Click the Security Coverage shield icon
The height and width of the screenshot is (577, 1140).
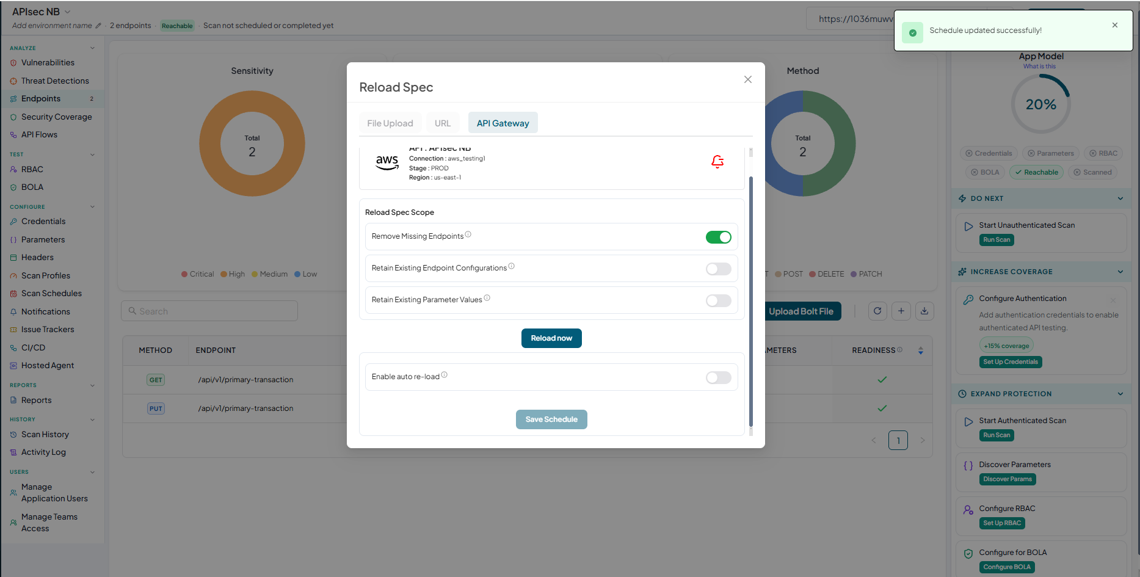click(x=13, y=117)
